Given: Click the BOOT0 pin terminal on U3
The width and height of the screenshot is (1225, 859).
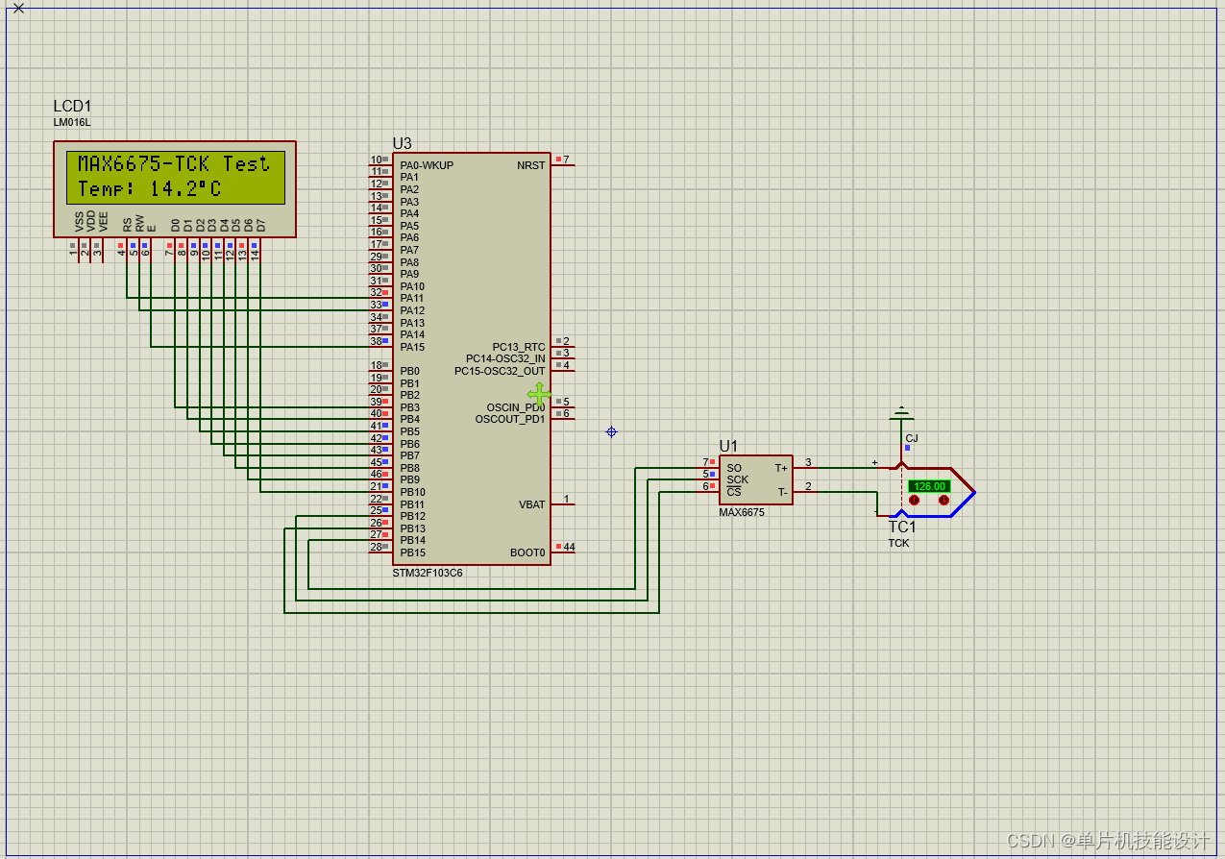Looking at the screenshot, I should click(x=565, y=552).
